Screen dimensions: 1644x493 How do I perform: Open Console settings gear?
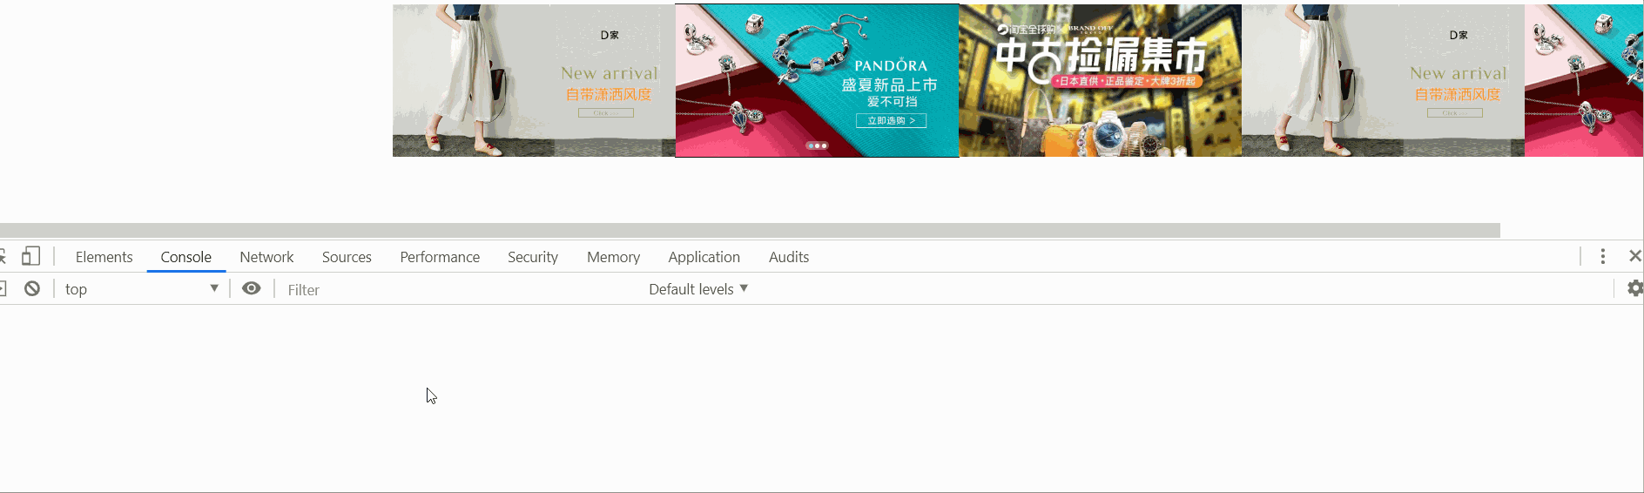pos(1635,288)
